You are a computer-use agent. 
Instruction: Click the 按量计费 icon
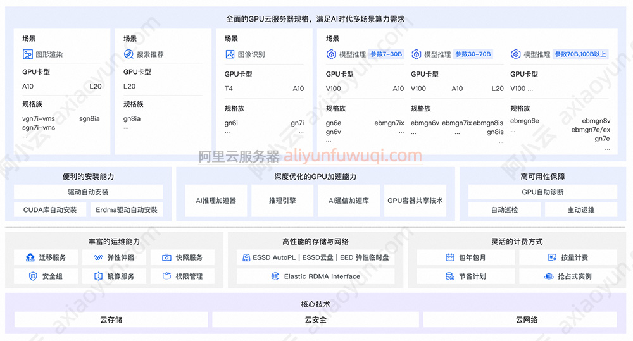(x=552, y=257)
